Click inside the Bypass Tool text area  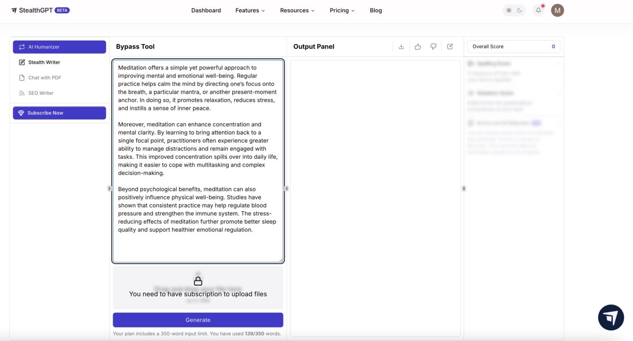point(198,161)
